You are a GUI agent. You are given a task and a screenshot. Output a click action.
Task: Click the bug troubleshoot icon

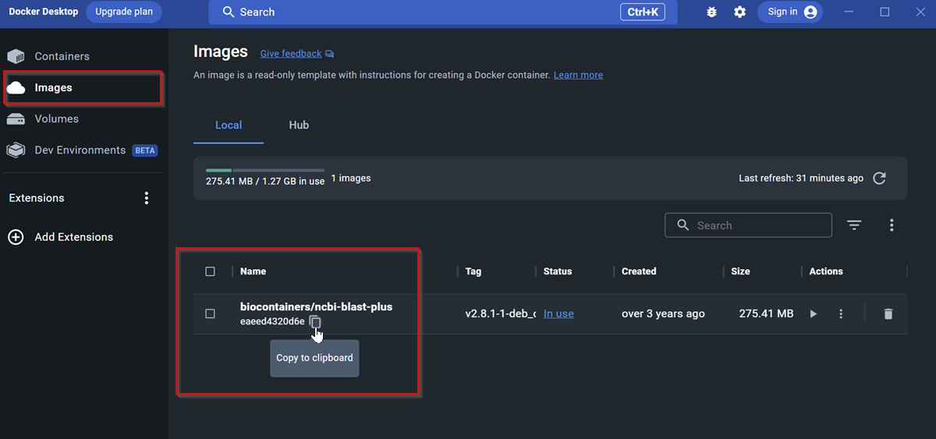(x=711, y=12)
